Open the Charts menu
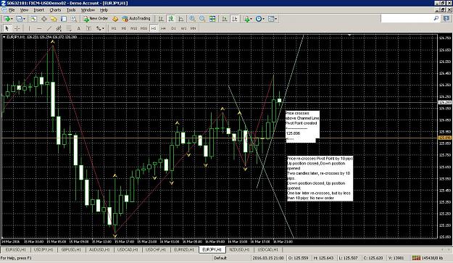The height and width of the screenshot is (263, 453). pos(55,10)
